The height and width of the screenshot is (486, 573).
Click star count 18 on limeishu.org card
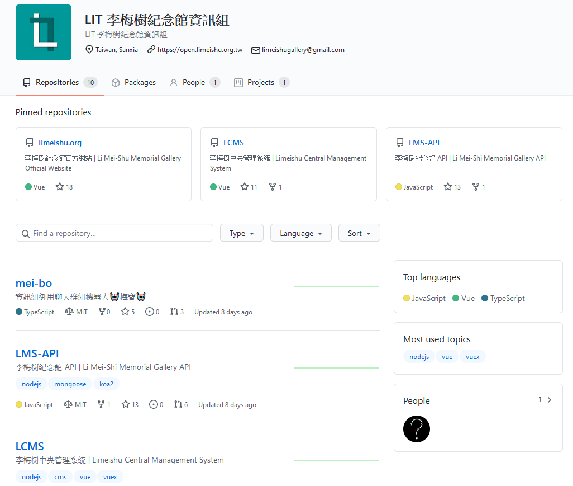click(64, 187)
